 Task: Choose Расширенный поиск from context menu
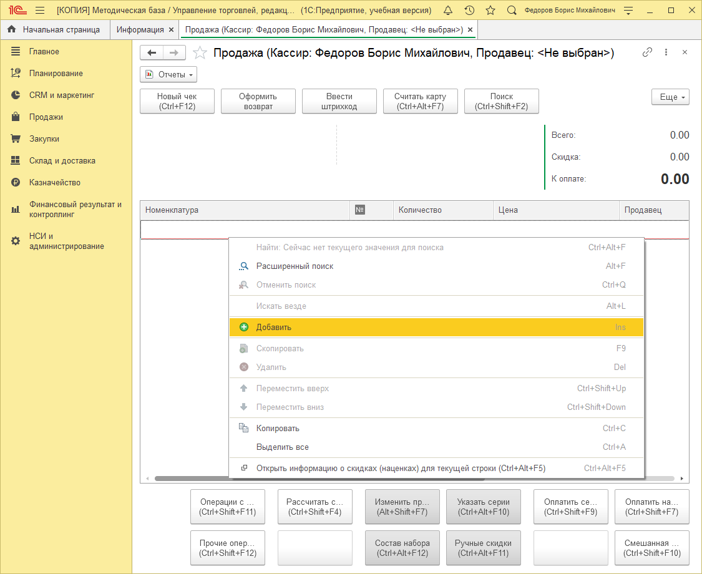(x=295, y=266)
